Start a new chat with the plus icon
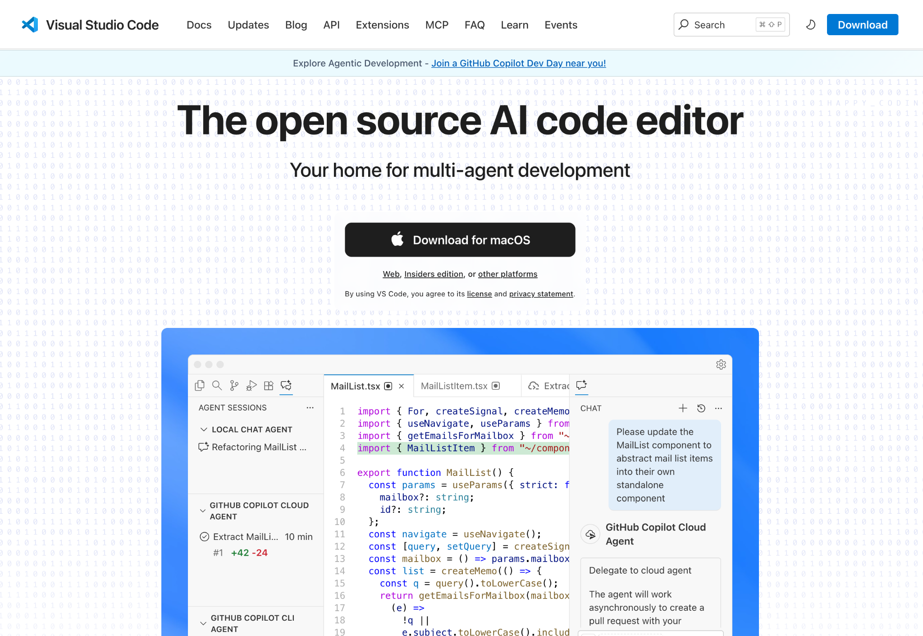The width and height of the screenshot is (923, 636). tap(683, 408)
